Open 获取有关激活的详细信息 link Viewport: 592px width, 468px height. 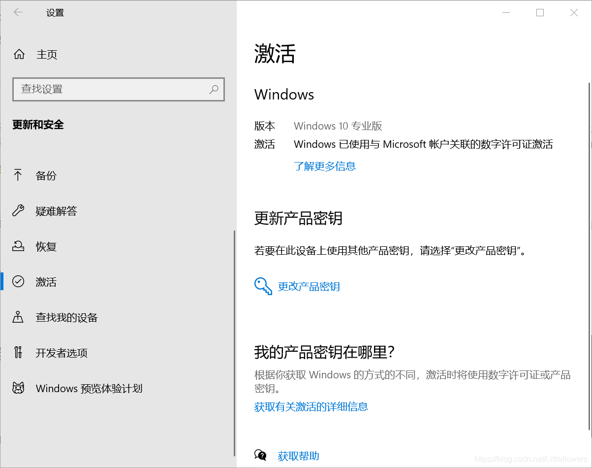tap(311, 406)
